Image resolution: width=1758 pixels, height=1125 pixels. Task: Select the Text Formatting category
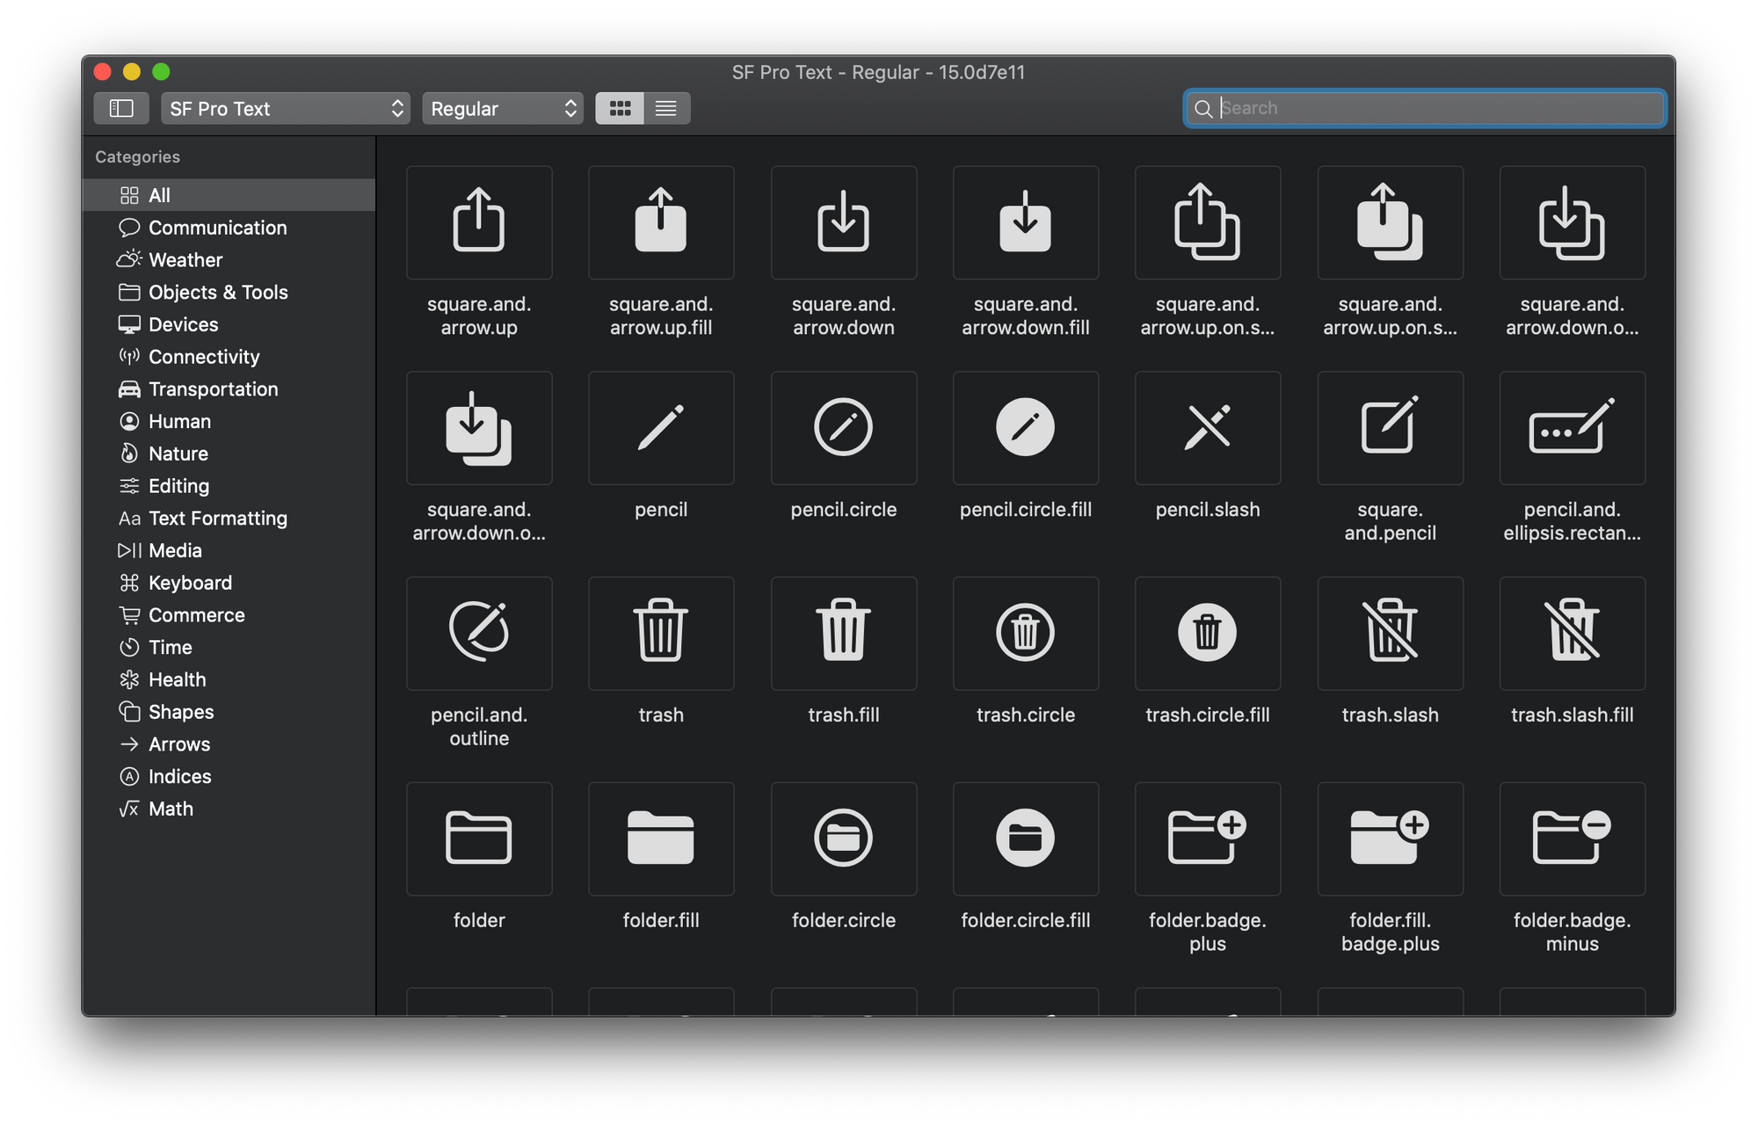point(229,519)
